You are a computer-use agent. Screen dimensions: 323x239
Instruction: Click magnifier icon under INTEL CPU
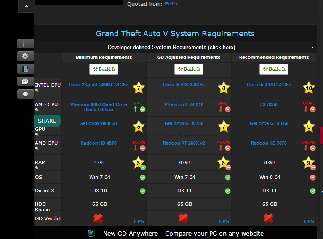[x=37, y=90]
